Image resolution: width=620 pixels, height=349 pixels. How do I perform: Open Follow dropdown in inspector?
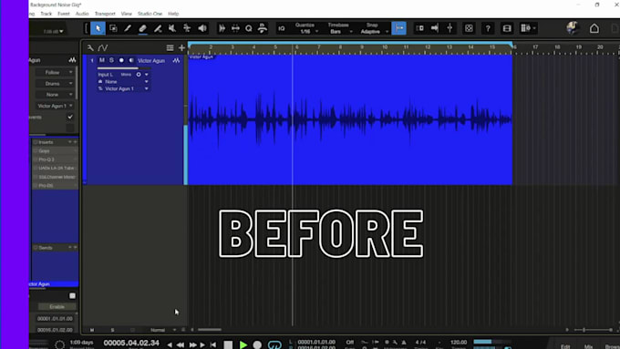[x=54, y=72]
